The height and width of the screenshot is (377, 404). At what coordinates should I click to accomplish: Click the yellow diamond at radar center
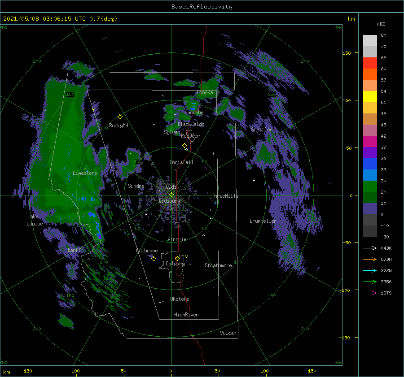[171, 195]
